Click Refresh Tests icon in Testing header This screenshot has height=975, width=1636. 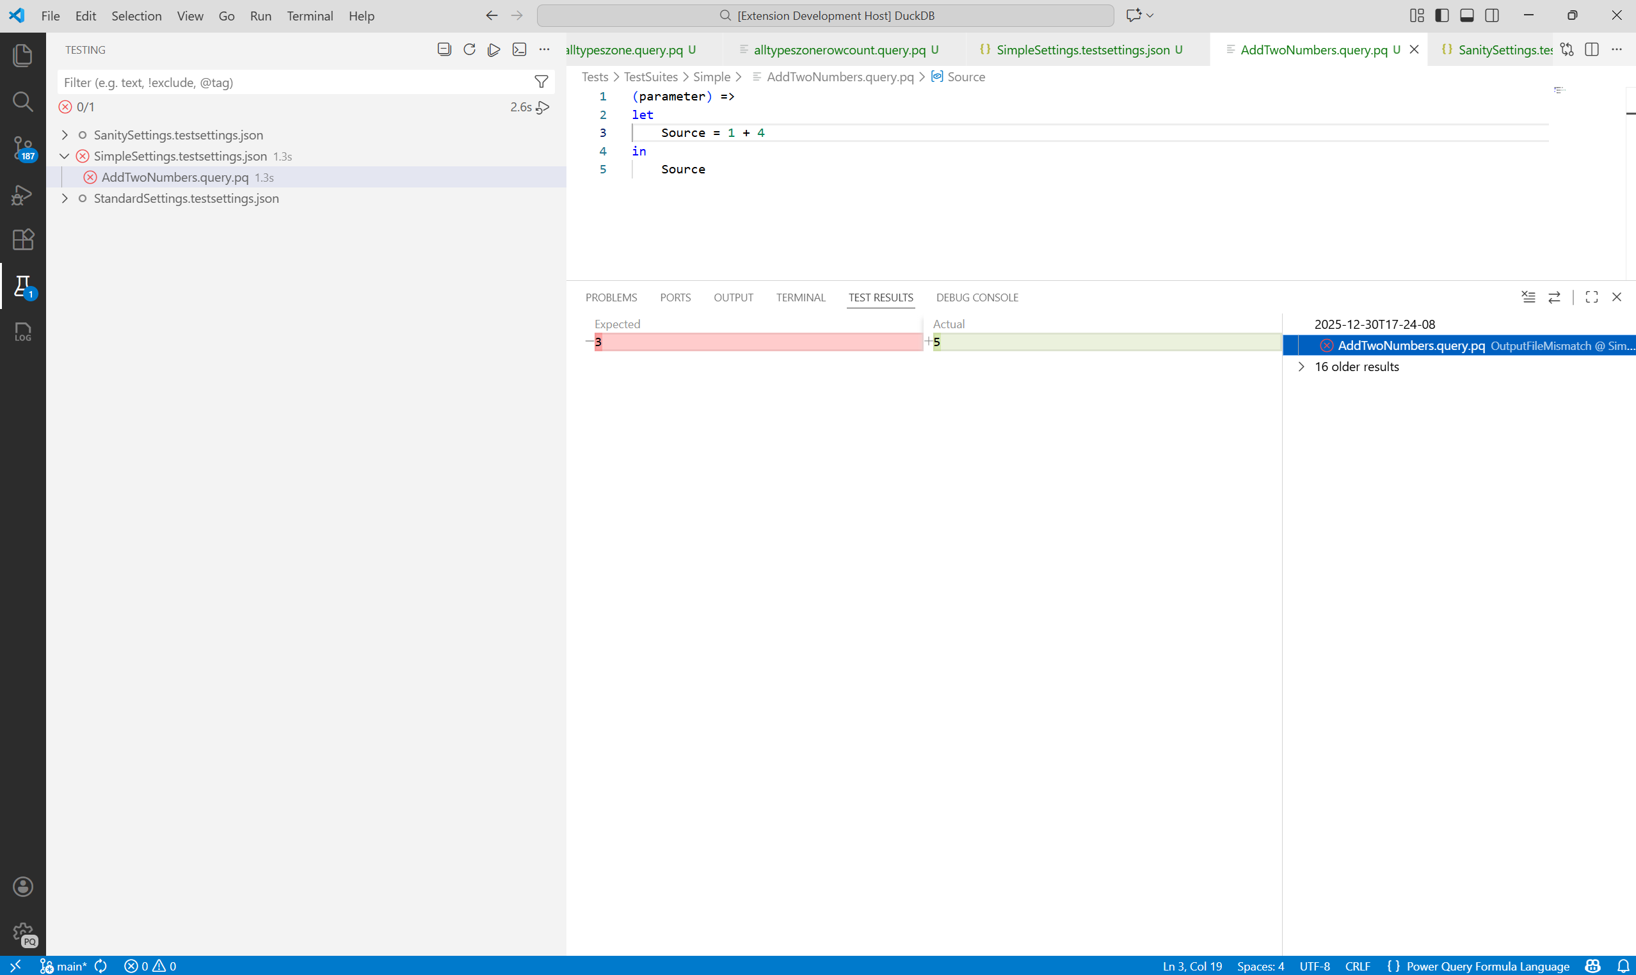(469, 49)
